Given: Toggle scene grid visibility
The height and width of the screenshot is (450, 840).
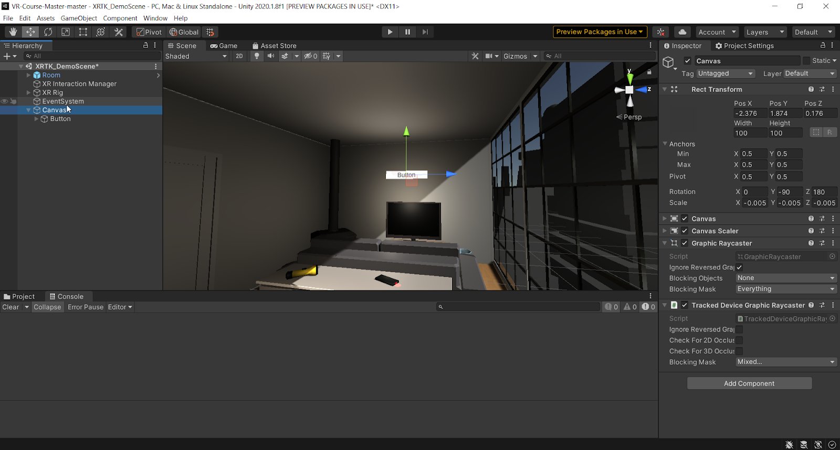Looking at the screenshot, I should tap(327, 56).
